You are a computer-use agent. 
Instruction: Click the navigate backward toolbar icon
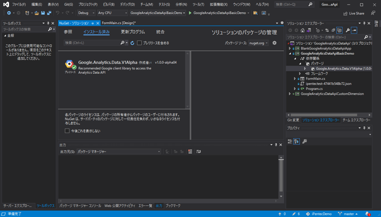click(9, 13)
